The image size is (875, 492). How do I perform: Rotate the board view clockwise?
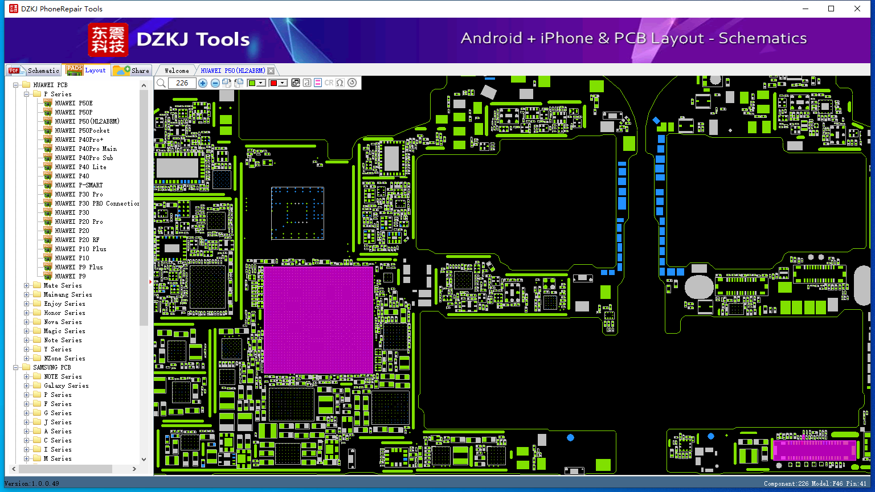pyautogui.click(x=227, y=83)
